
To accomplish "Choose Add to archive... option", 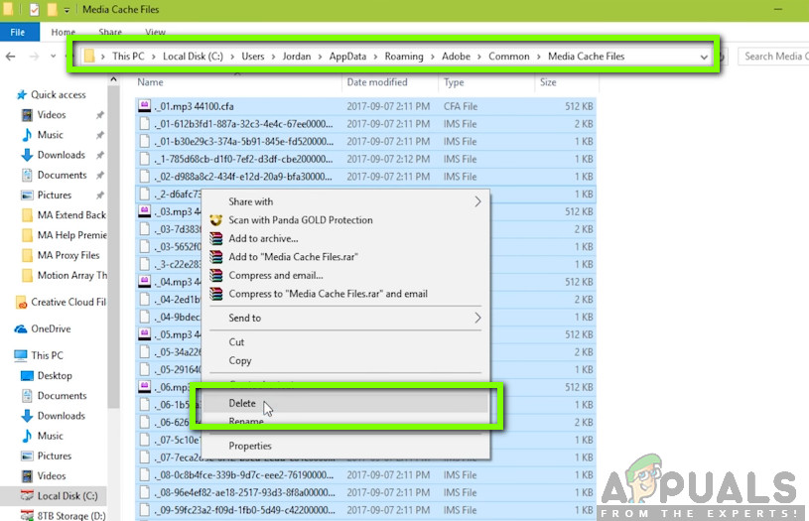I will pyautogui.click(x=345, y=239).
